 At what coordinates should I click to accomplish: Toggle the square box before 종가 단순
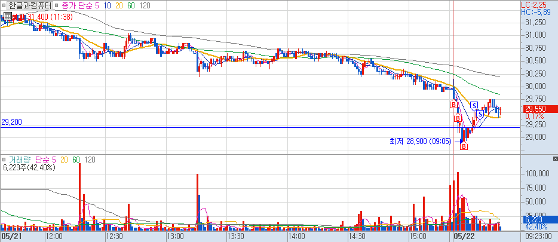tap(57, 5)
